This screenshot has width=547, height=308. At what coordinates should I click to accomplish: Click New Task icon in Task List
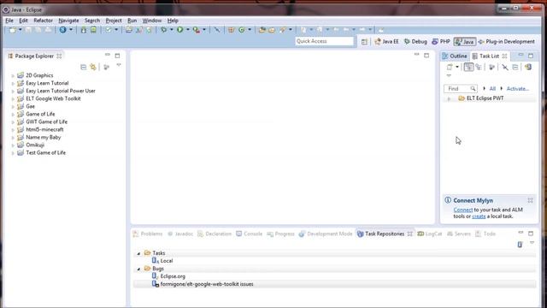point(450,67)
